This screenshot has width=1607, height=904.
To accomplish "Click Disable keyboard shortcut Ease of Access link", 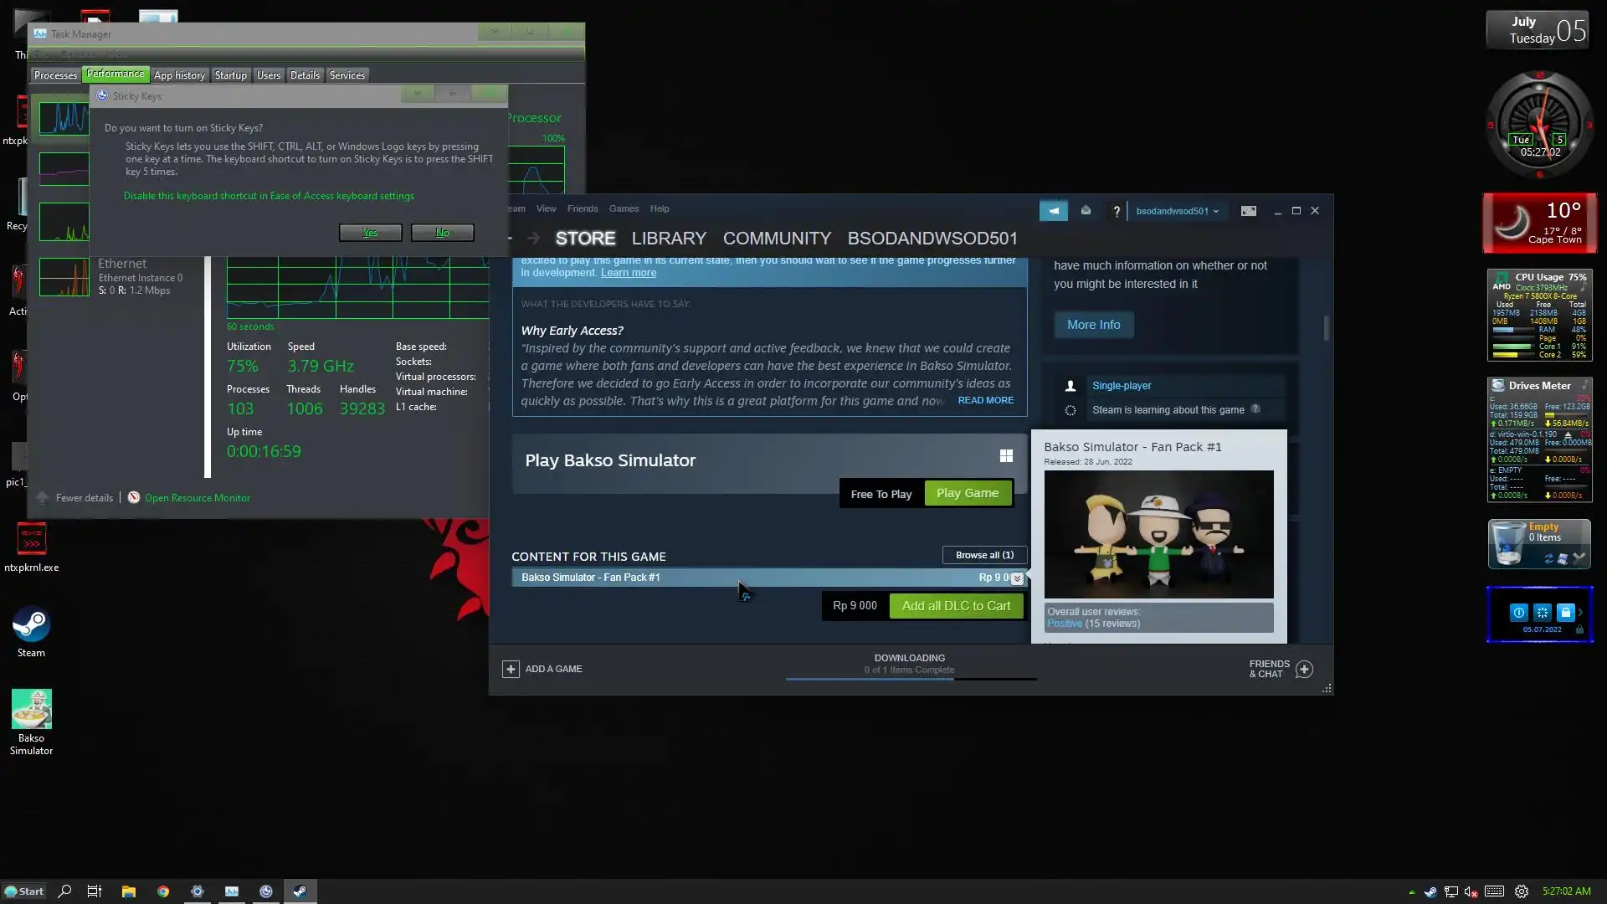I will coord(269,196).
